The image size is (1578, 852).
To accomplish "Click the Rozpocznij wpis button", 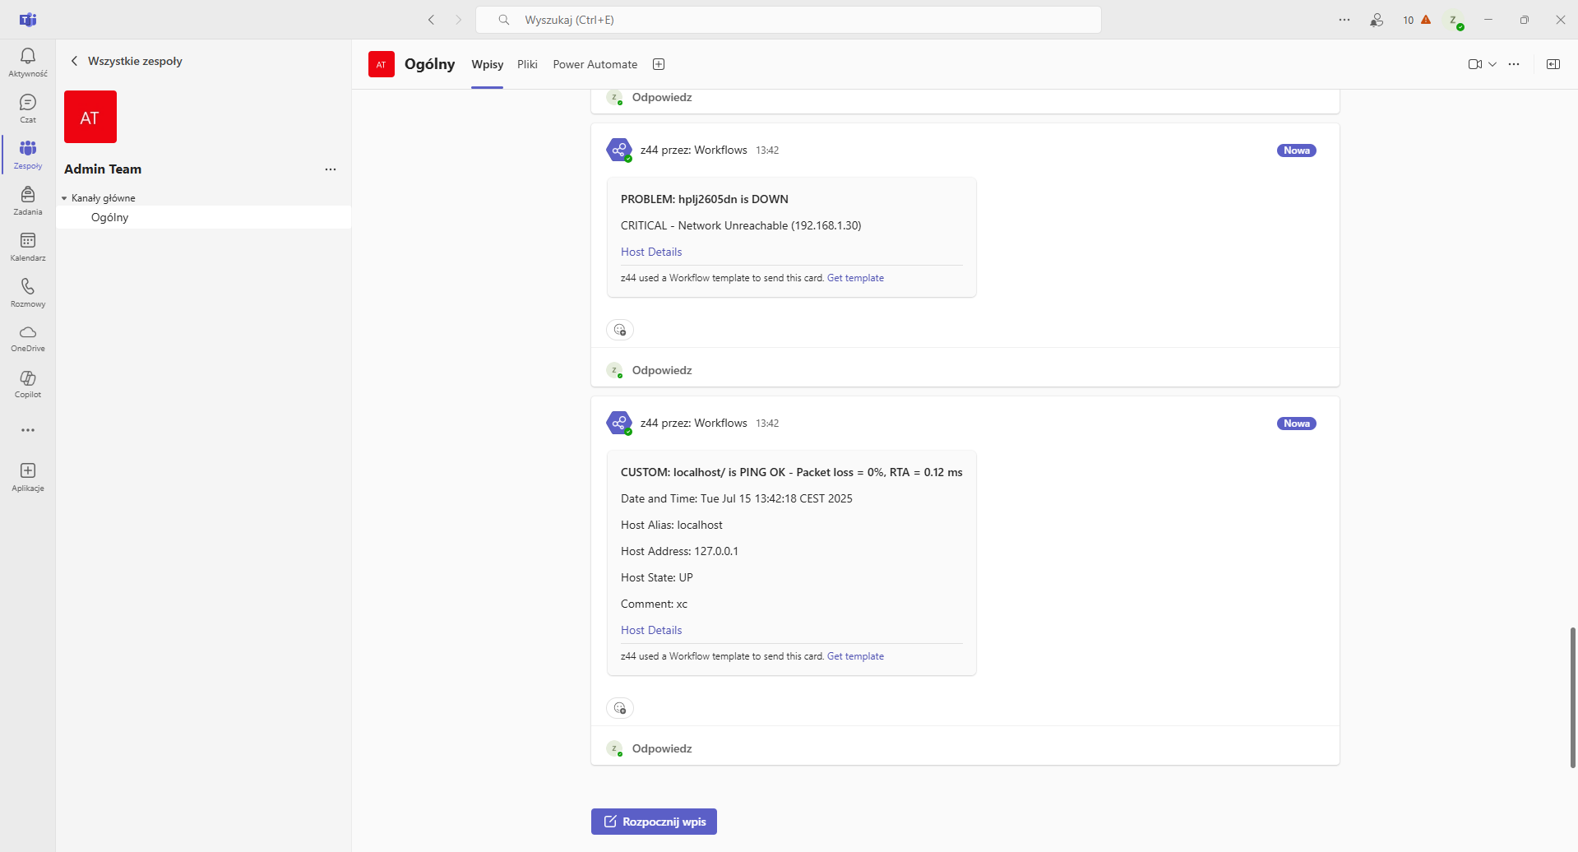I will (654, 822).
